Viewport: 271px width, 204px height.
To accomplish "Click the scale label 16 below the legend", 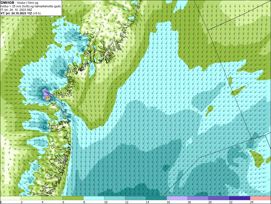I will [168, 202].
